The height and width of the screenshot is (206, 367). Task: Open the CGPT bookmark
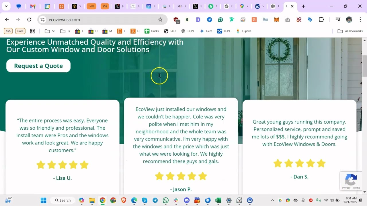click(188, 31)
